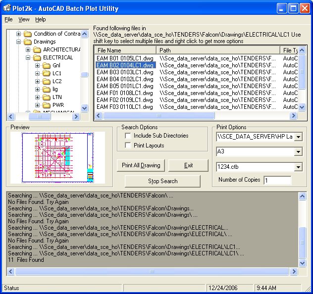Click the file list scroll up arrow

[302, 50]
